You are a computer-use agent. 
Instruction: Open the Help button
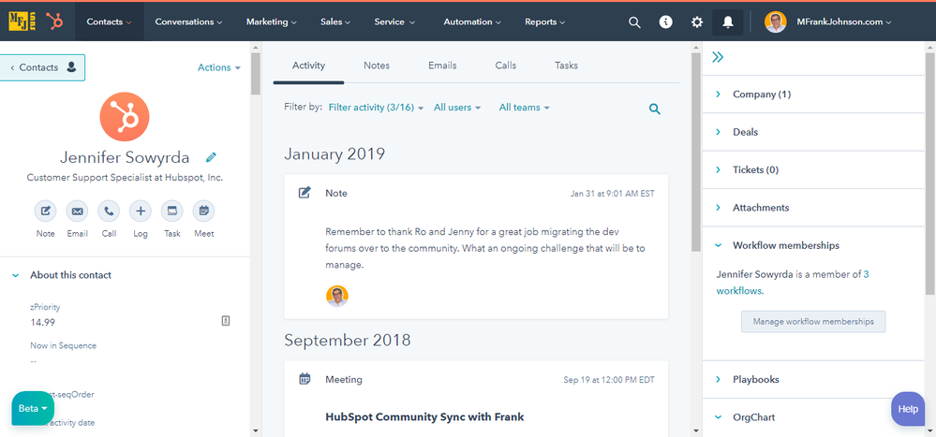[908, 409]
